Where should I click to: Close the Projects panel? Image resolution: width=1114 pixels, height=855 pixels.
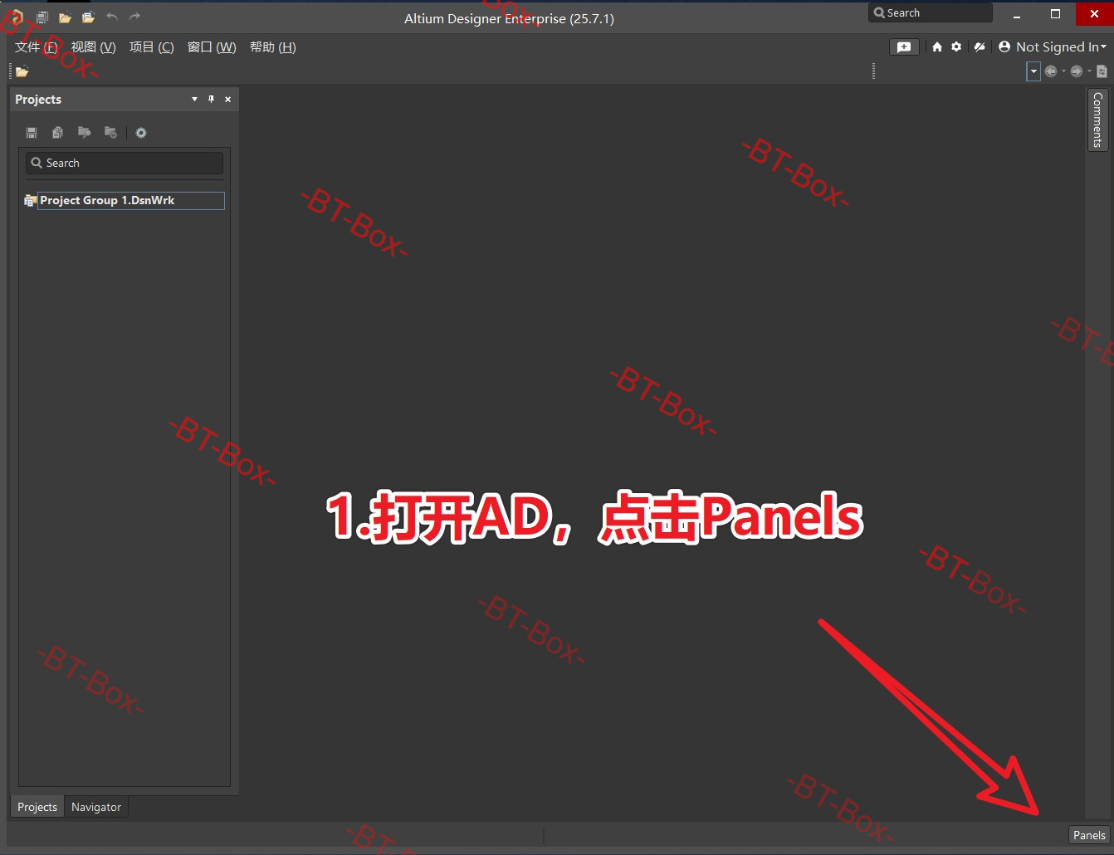[227, 100]
